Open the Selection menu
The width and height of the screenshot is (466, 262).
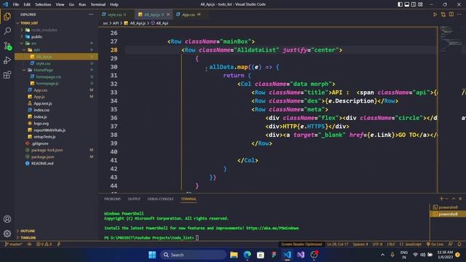[43, 4]
